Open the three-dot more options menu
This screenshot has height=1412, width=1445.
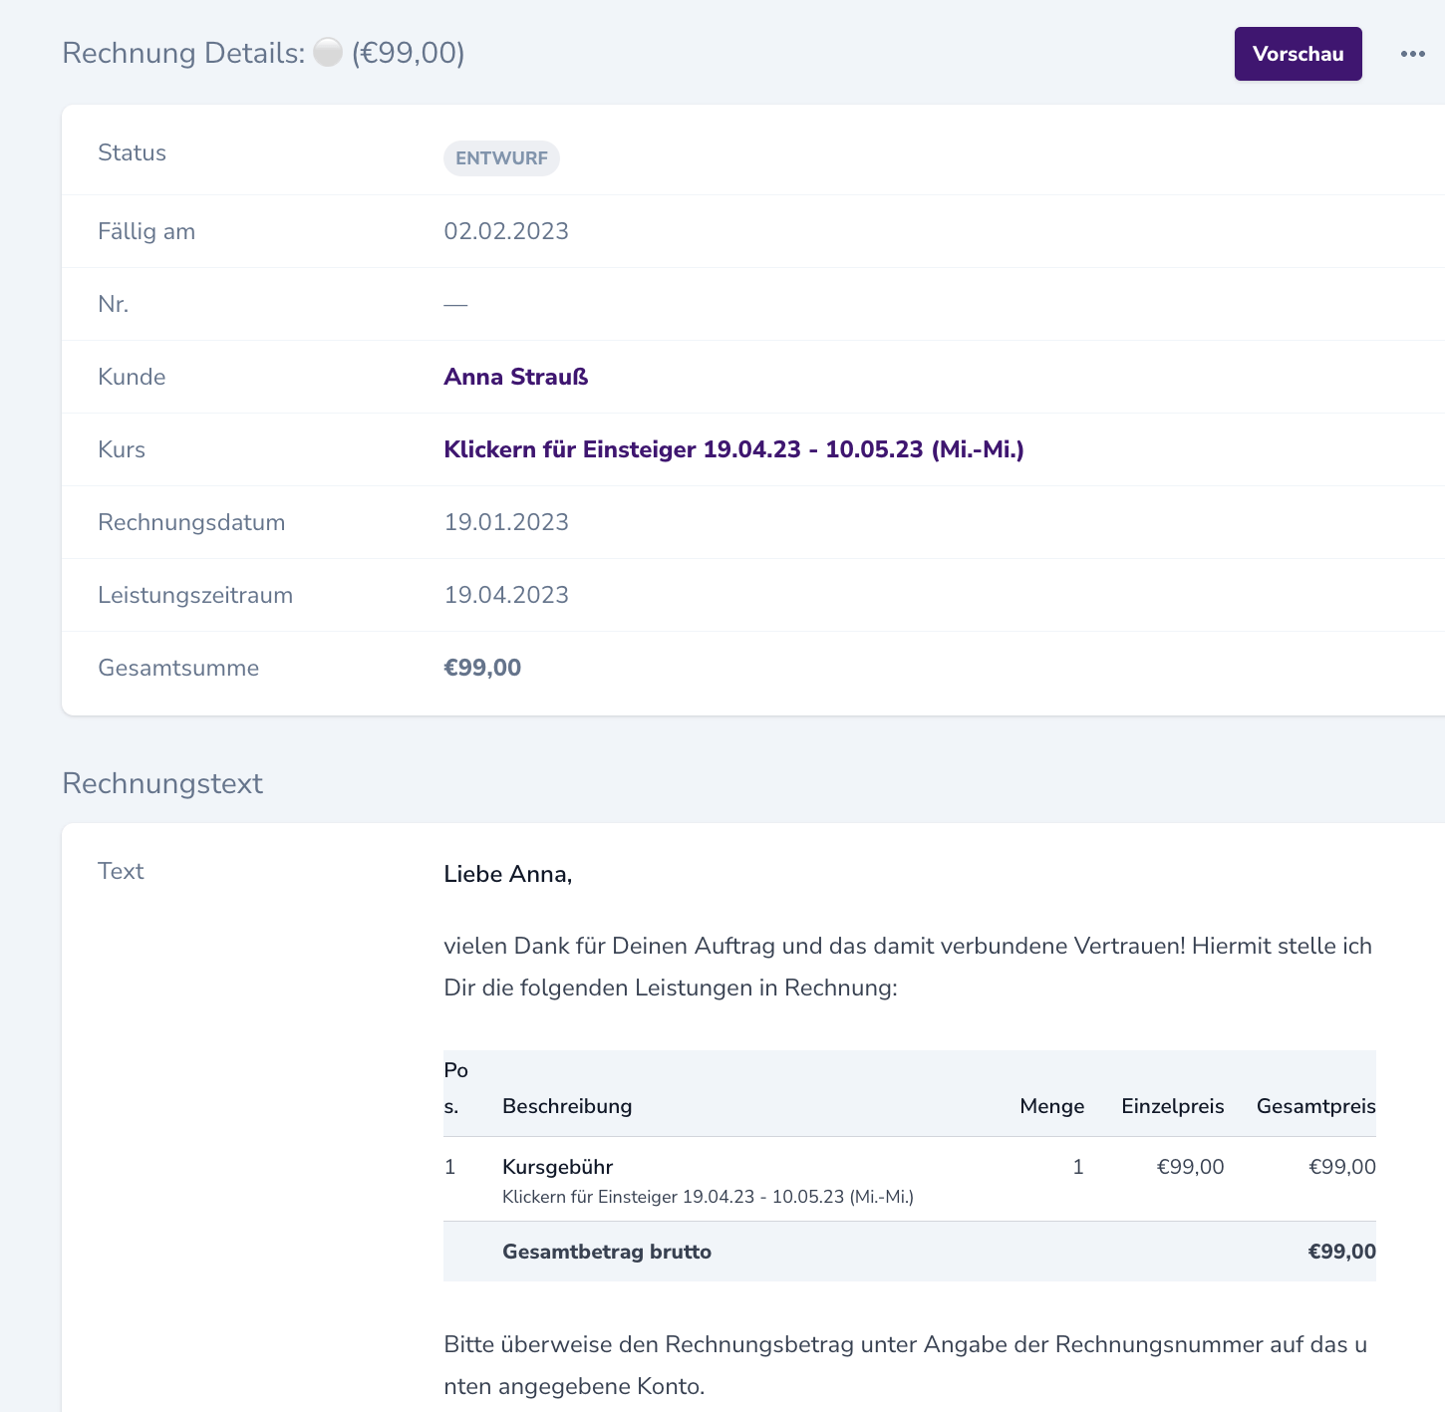click(x=1412, y=54)
